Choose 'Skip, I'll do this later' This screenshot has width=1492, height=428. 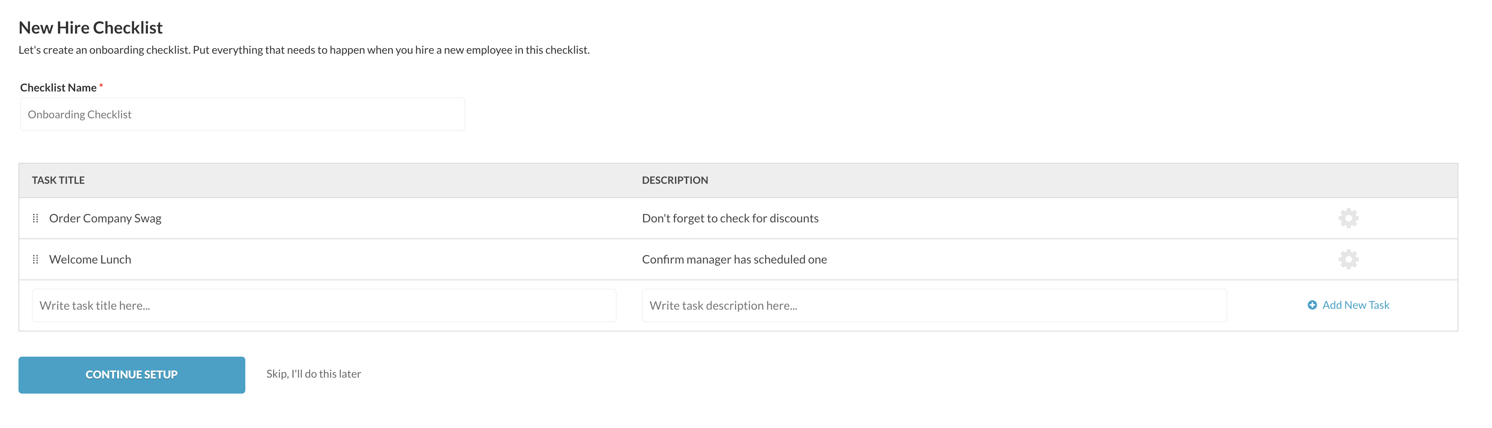click(x=313, y=373)
